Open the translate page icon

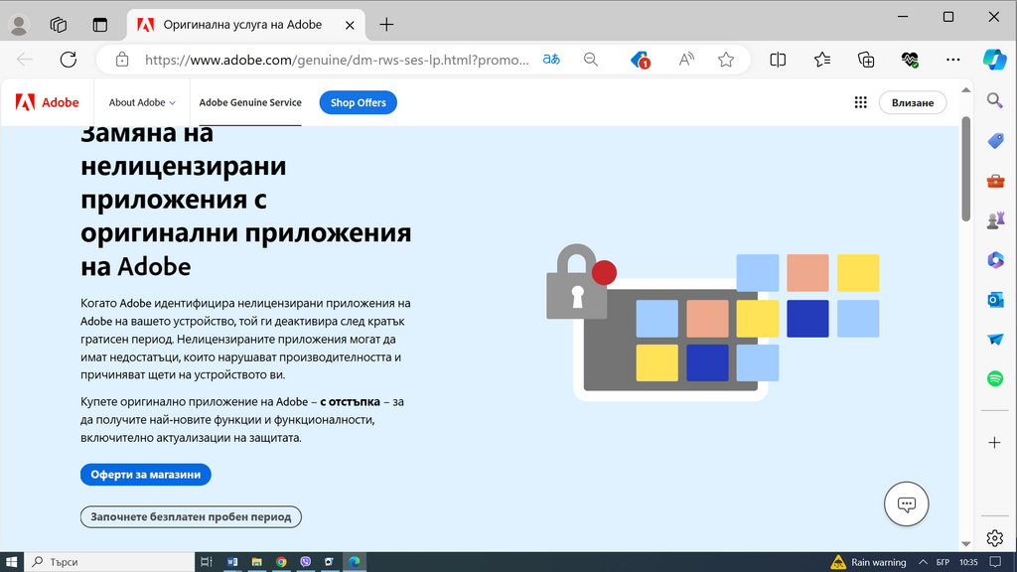pos(551,60)
